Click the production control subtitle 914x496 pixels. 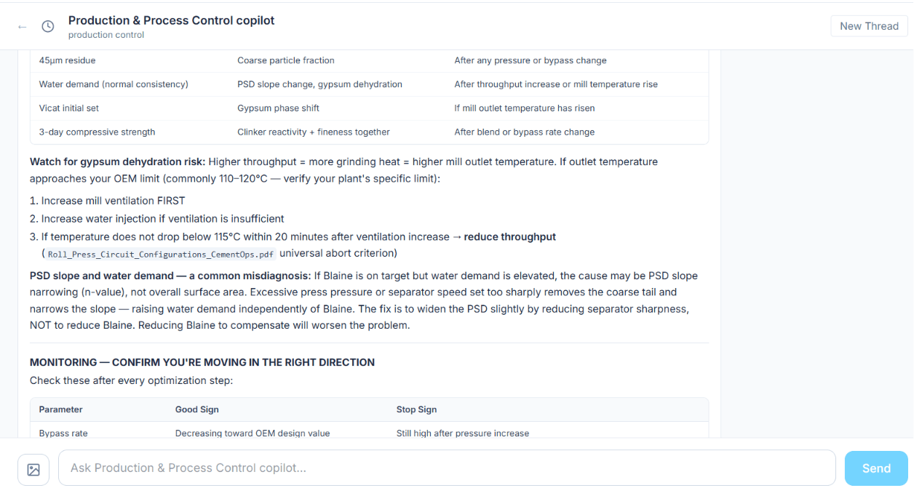(106, 35)
